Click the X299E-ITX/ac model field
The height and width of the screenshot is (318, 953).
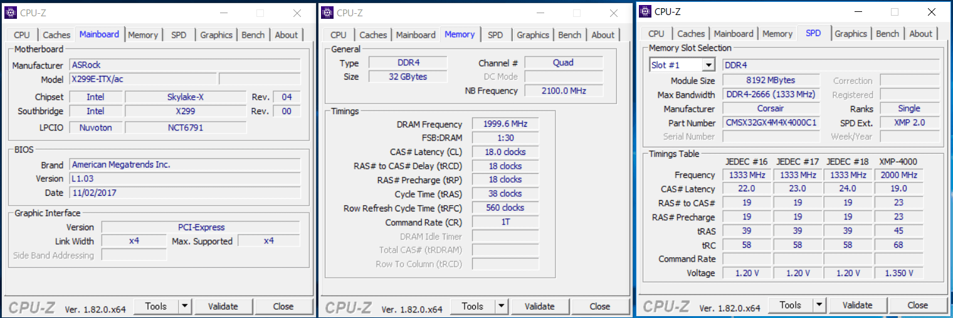[x=143, y=79]
